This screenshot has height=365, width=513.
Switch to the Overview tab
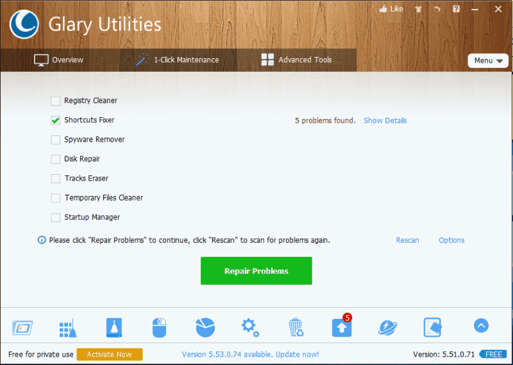pyautogui.click(x=59, y=60)
